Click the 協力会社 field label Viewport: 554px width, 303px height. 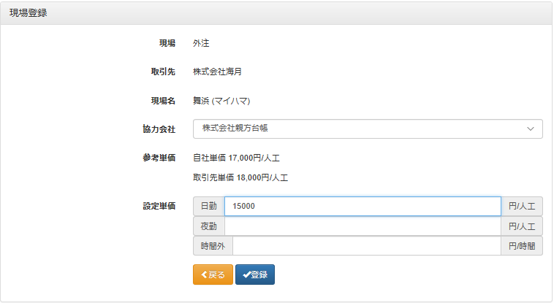click(x=159, y=129)
